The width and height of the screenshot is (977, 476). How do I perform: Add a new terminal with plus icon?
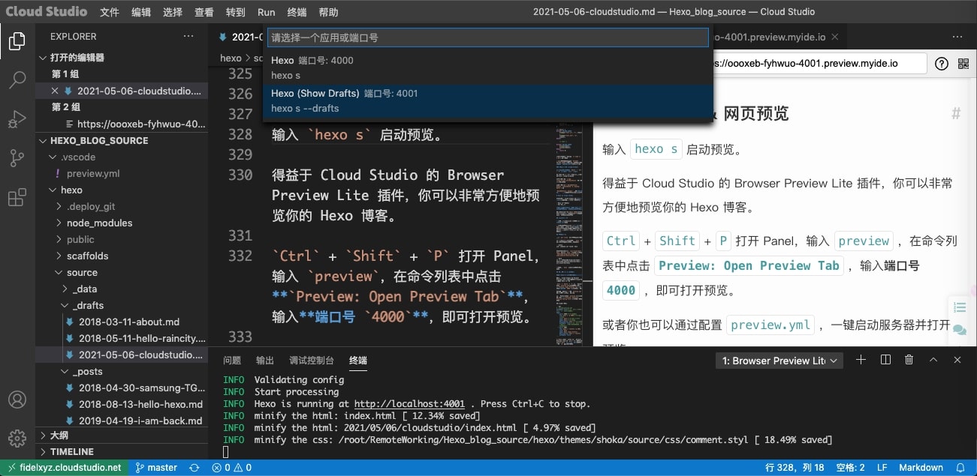coord(861,360)
